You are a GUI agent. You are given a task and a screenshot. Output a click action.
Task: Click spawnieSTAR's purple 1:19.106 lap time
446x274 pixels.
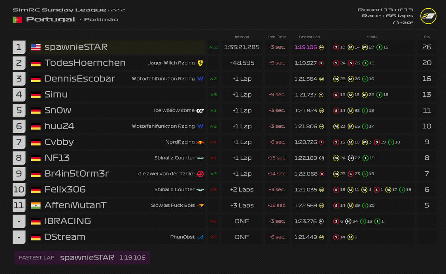(x=306, y=47)
